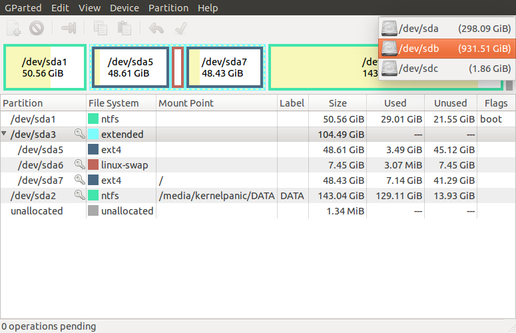Open the Edit menu
The image size is (516, 333).
click(x=60, y=7)
